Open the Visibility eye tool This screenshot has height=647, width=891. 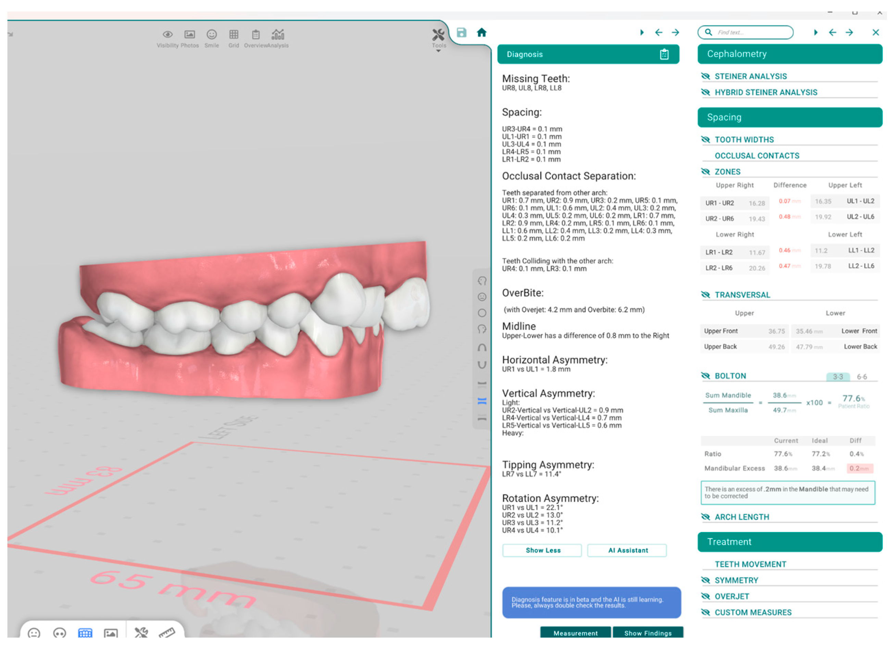pos(168,35)
